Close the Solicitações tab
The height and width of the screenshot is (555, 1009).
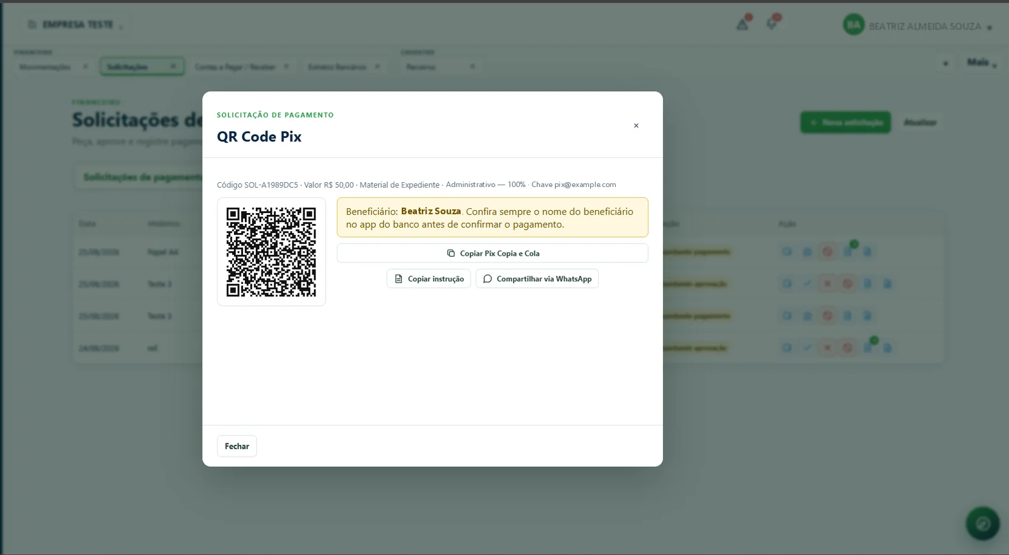click(x=173, y=66)
